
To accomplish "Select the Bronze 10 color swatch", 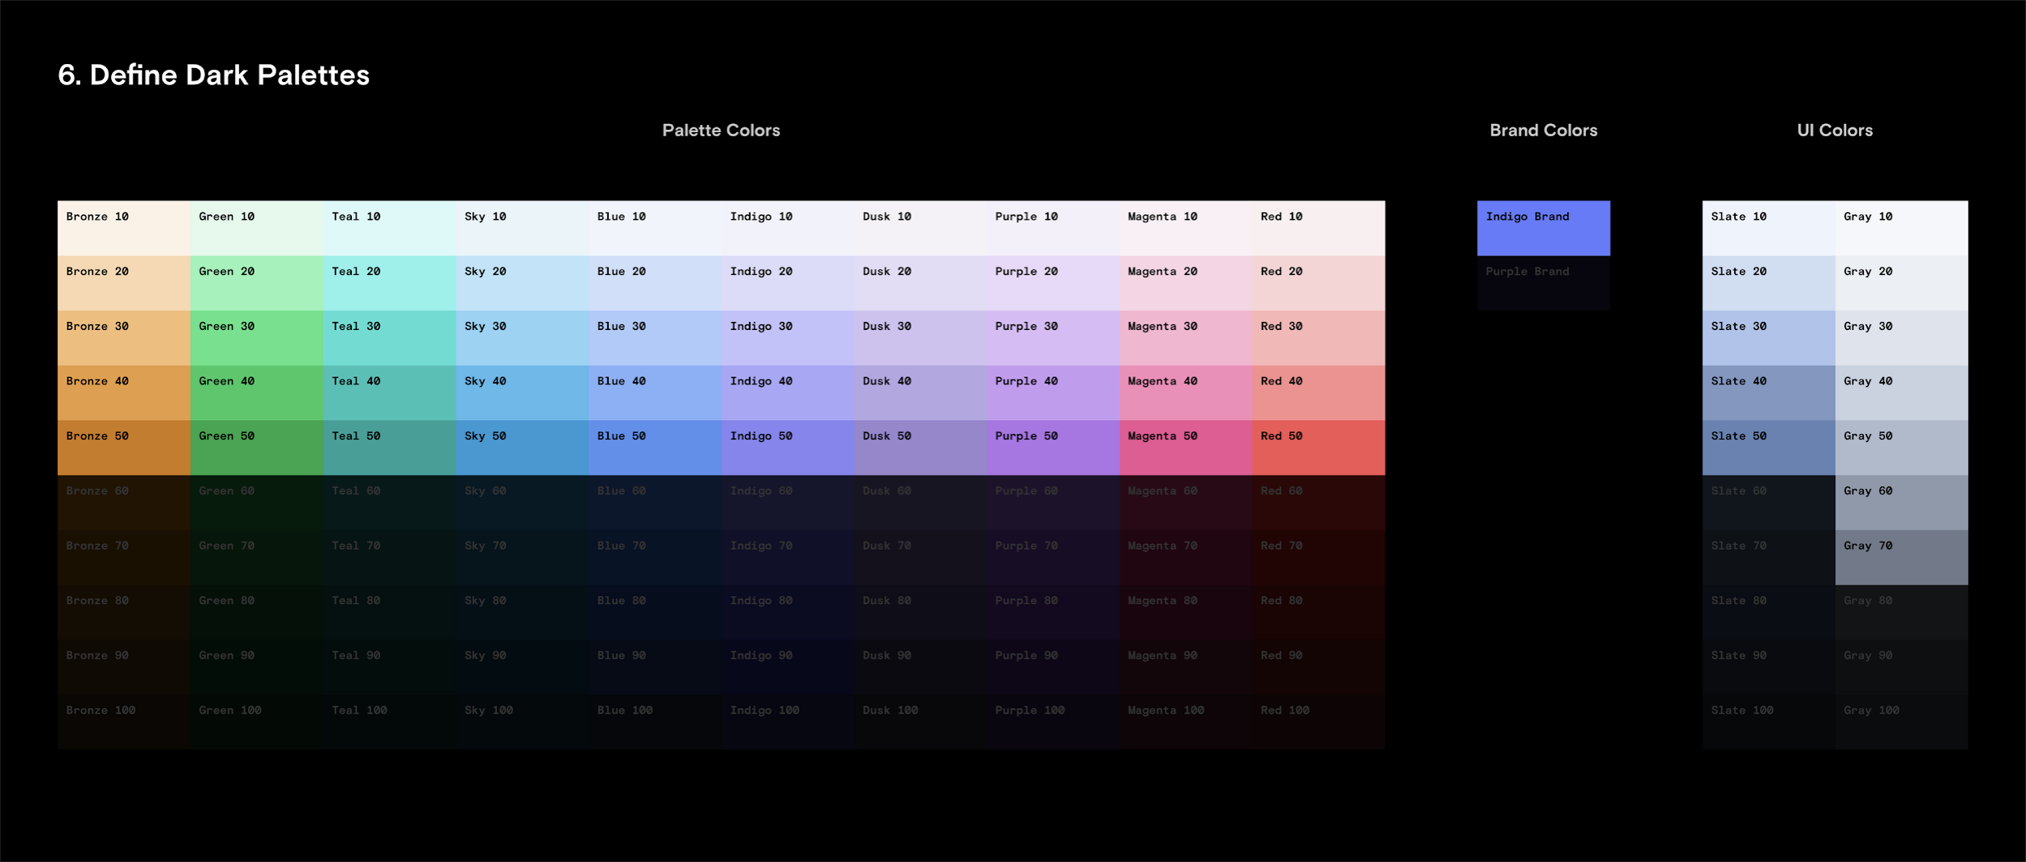I will click(124, 228).
